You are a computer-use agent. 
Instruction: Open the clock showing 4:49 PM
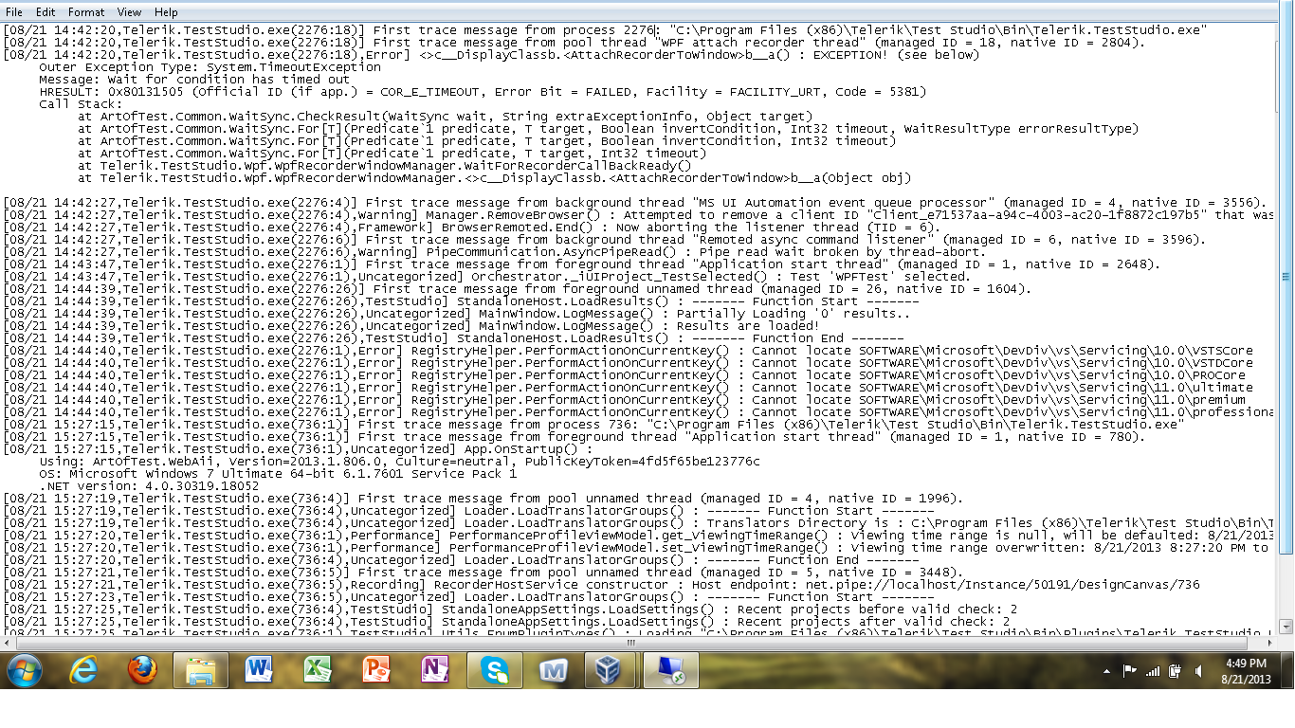tap(1246, 670)
